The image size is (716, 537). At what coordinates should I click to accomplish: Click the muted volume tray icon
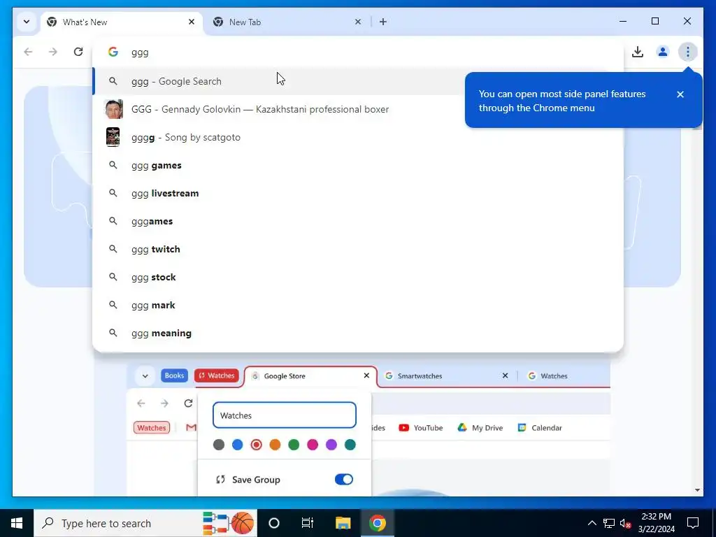click(625, 523)
